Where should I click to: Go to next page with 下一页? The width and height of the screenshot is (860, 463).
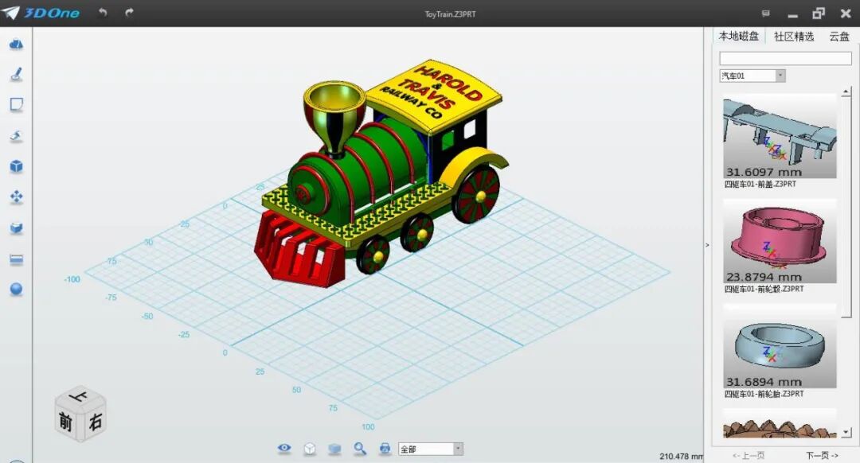coord(822,455)
